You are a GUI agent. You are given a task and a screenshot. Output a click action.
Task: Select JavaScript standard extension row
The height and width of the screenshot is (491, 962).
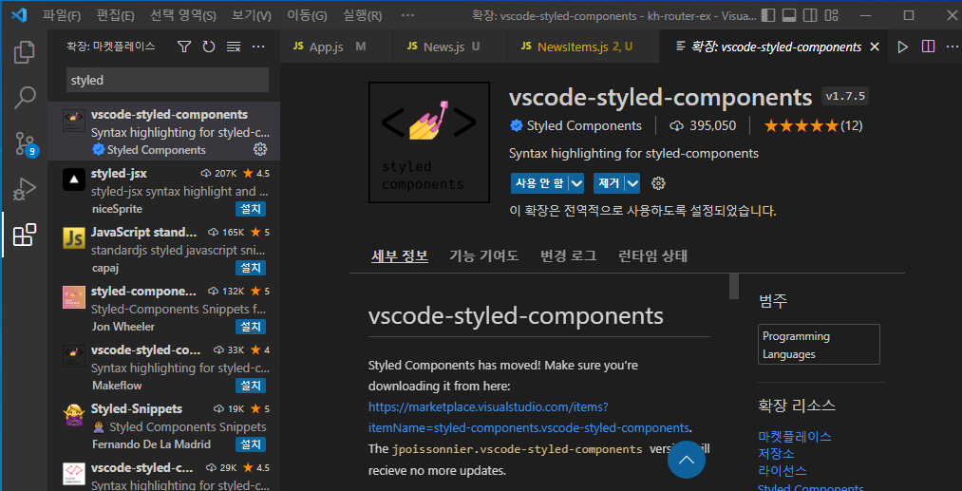(163, 250)
